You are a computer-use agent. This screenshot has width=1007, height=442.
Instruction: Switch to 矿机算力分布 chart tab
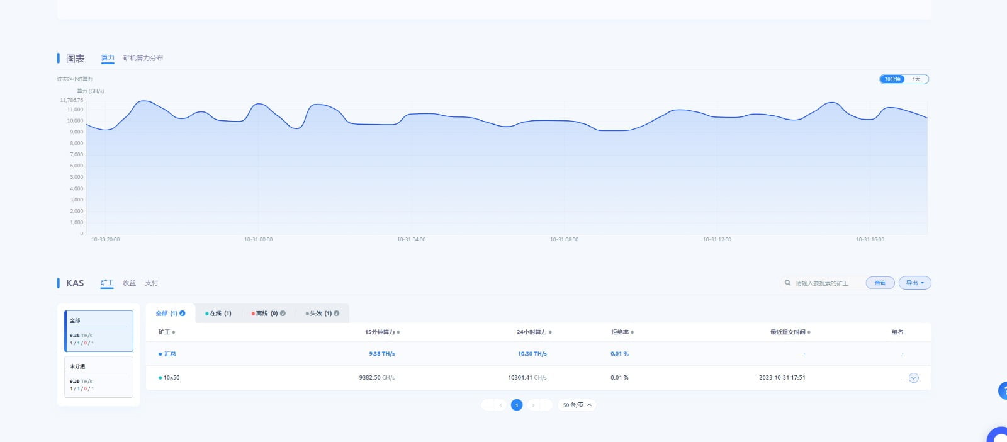tap(143, 58)
